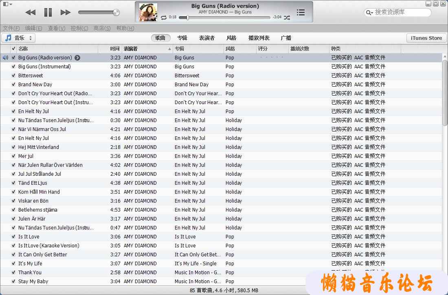Uncheck the Hej Mitt Vinterland checkbox
Image resolution: width=448 pixels, height=295 pixels.
(13, 147)
